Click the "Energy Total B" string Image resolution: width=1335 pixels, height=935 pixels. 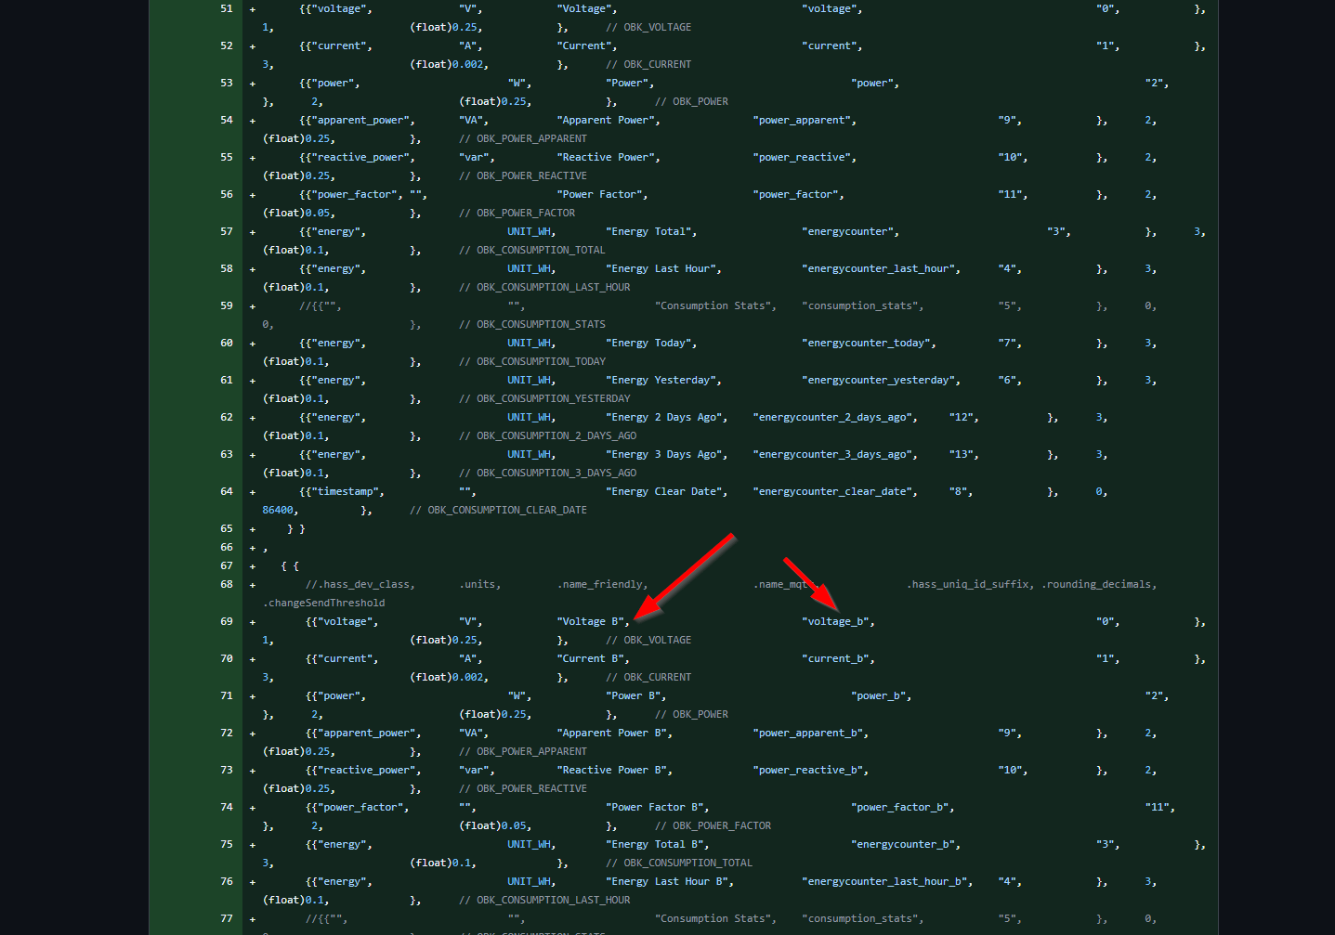tap(655, 844)
